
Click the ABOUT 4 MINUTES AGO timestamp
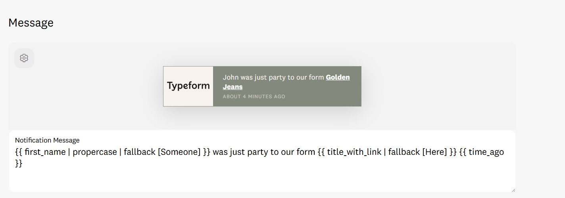click(254, 97)
